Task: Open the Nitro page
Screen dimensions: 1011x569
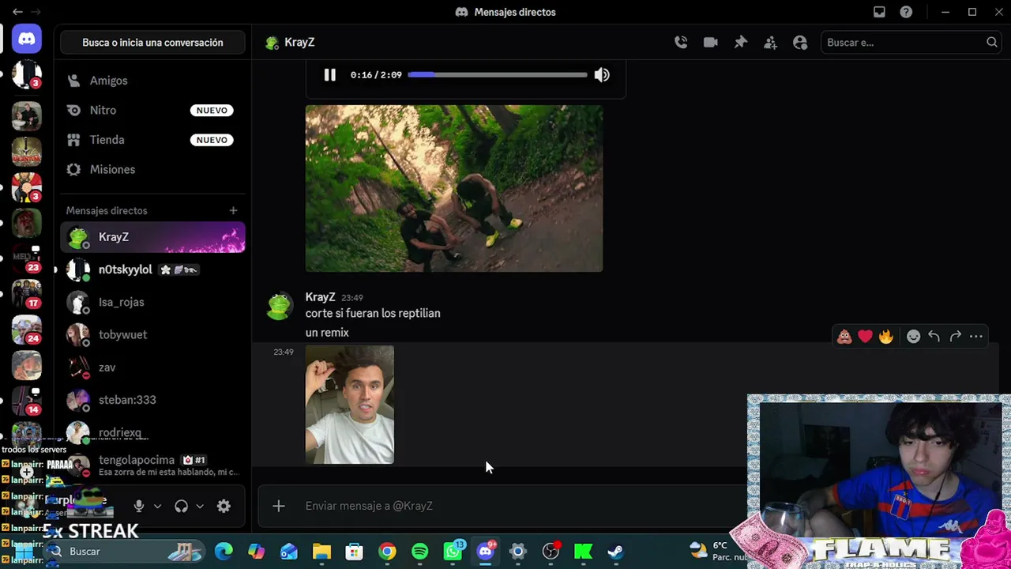Action: coord(152,111)
